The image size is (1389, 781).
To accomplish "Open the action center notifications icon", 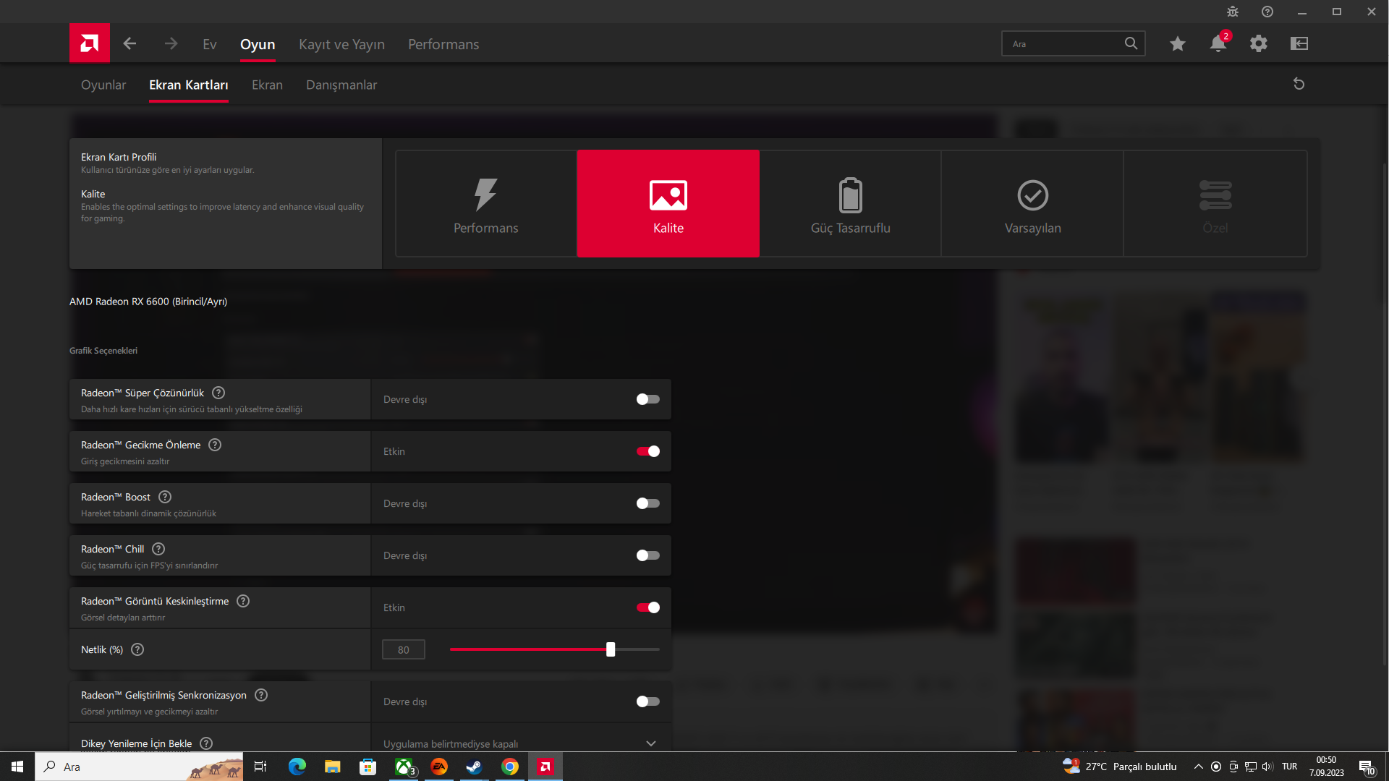I will [x=1367, y=767].
